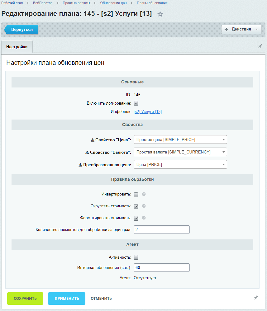Viewport: 267px width, 311px height.
Task: Click the agent status text Отсутствует
Action: point(145,278)
